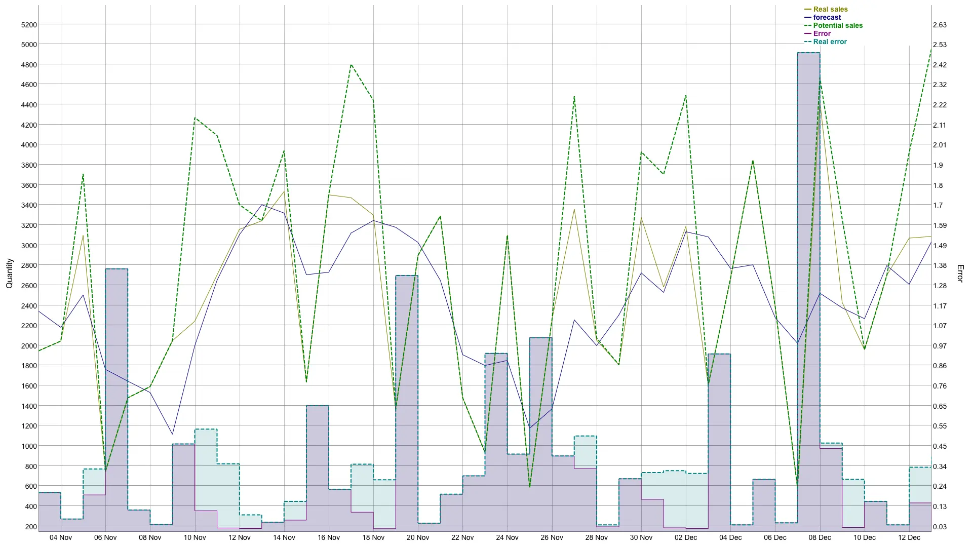Screen dimensions: 972x547
Task: Click the 0.03 error axis value
Action: [940, 527]
